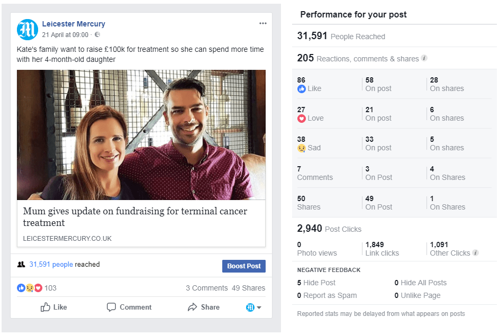Open the Leicester Mercury page name link
The height and width of the screenshot is (335, 499).
pos(74,24)
